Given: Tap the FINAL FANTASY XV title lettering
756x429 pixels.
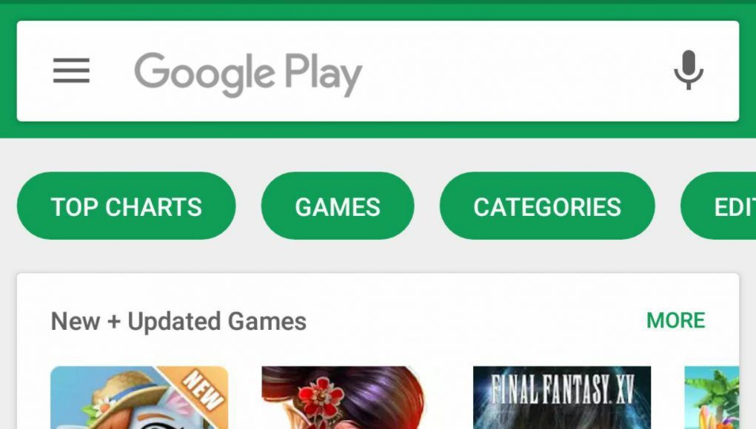Looking at the screenshot, I should (x=562, y=389).
